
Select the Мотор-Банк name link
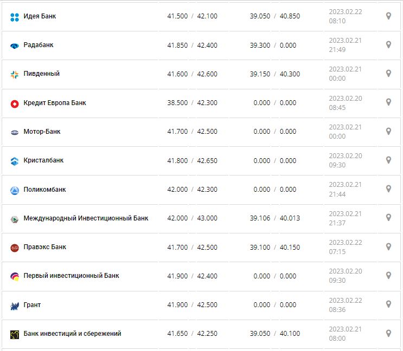pyautogui.click(x=42, y=132)
